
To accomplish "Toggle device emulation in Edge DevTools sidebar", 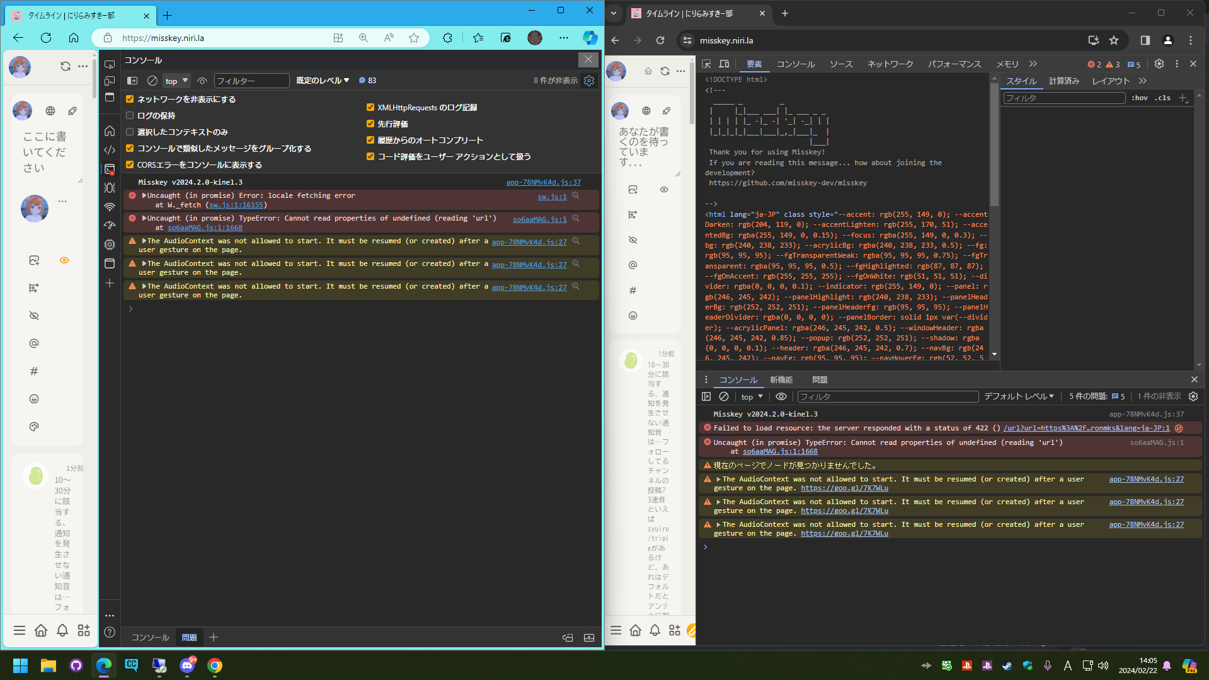I will [x=110, y=81].
